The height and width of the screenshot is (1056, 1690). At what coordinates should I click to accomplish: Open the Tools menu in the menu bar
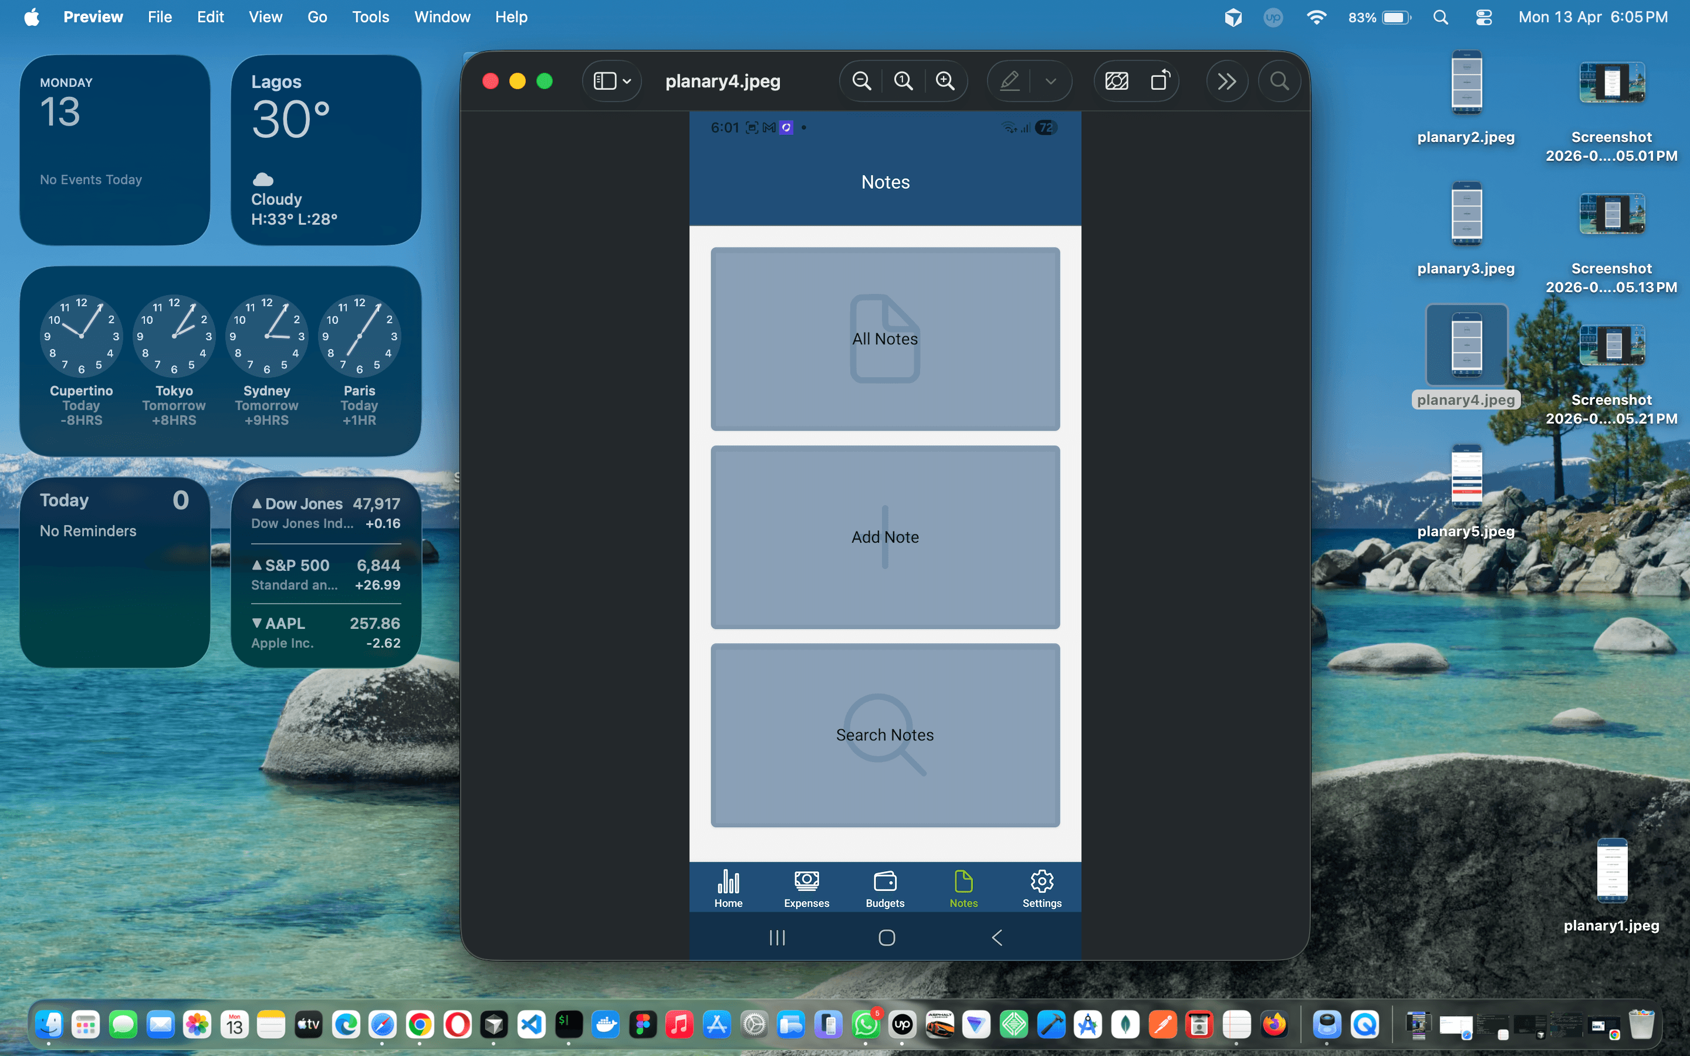click(370, 17)
